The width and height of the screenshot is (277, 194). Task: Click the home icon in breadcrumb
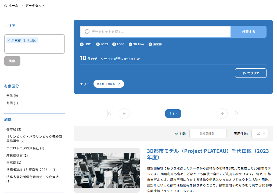6,6
